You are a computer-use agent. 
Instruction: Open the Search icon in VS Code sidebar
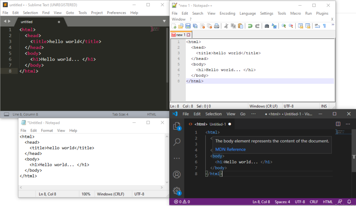point(177,142)
